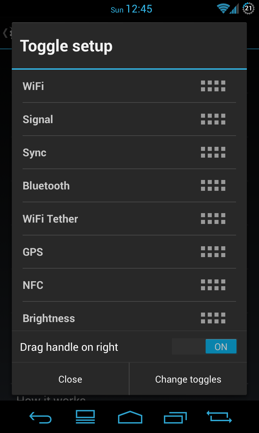Click the drag handle icon for Brightness
This screenshot has width=259, height=433.
click(213, 318)
